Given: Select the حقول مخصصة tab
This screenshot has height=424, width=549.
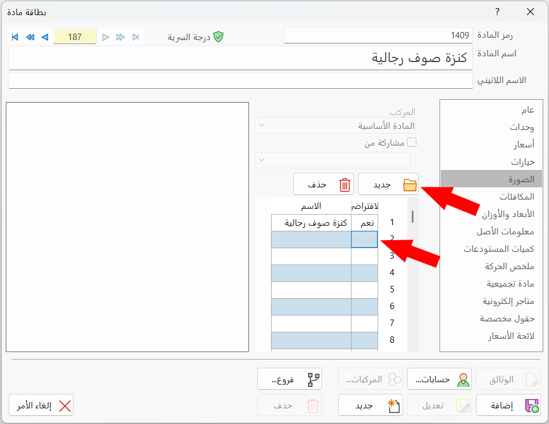Looking at the screenshot, I should 491,318.
